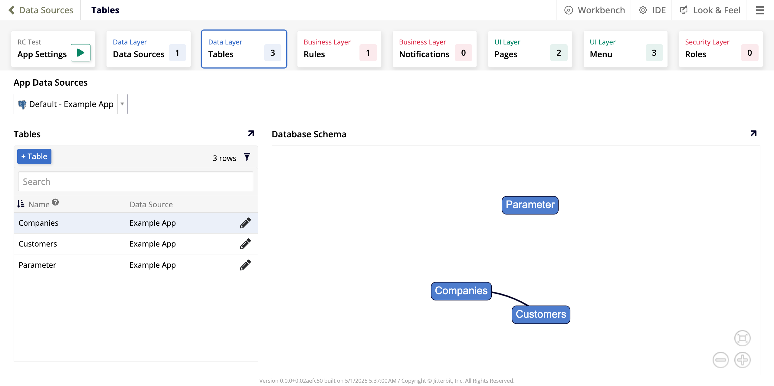Zoom out the schema diagram

(720, 360)
